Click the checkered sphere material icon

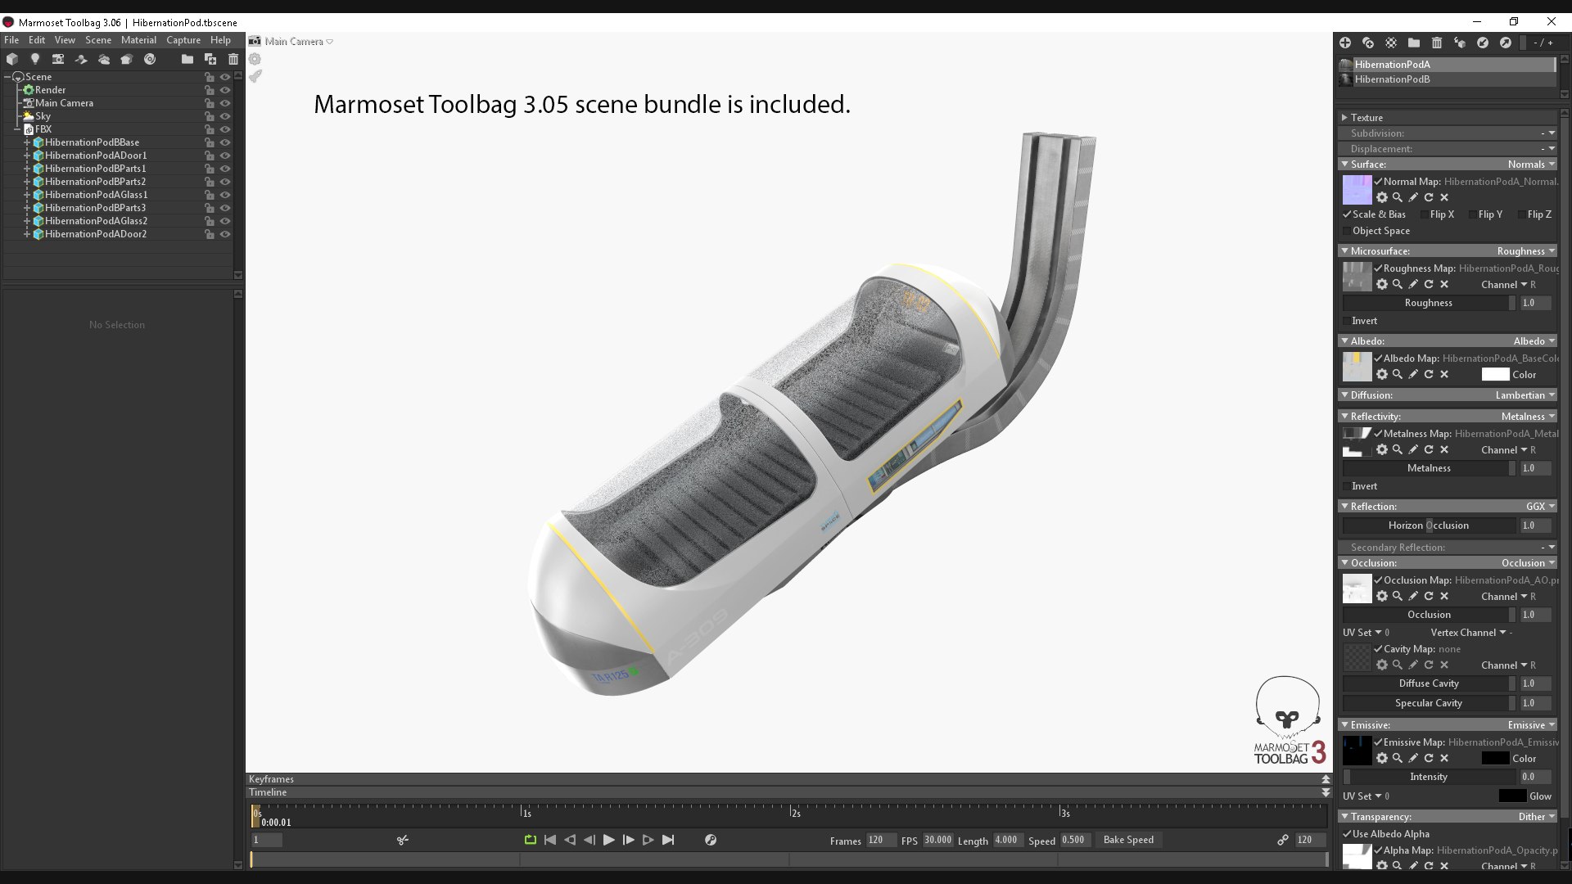1391,43
